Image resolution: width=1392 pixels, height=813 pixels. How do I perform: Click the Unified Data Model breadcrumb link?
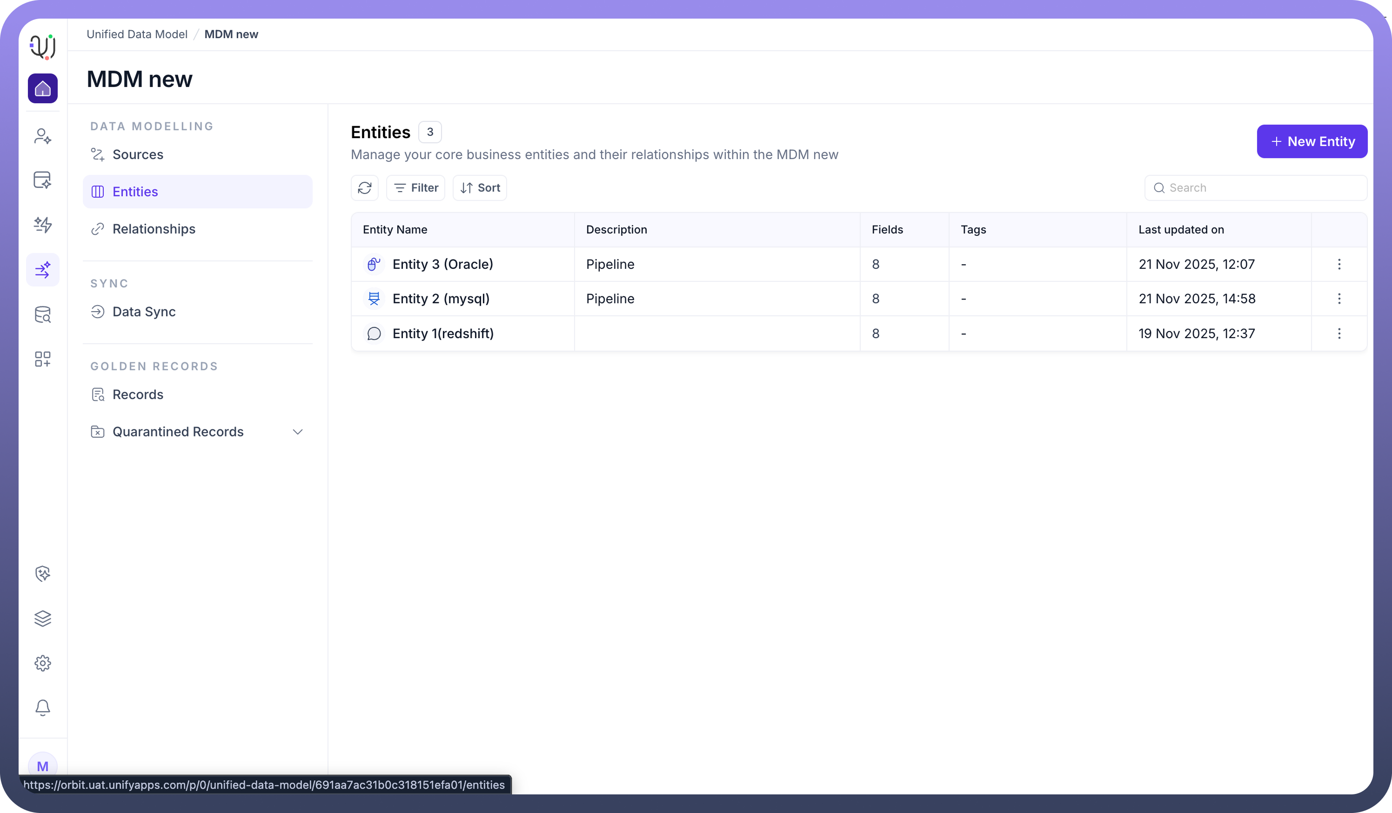(137, 34)
